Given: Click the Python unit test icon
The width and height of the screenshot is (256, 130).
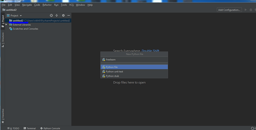Looking at the screenshot, I should tap(103, 71).
